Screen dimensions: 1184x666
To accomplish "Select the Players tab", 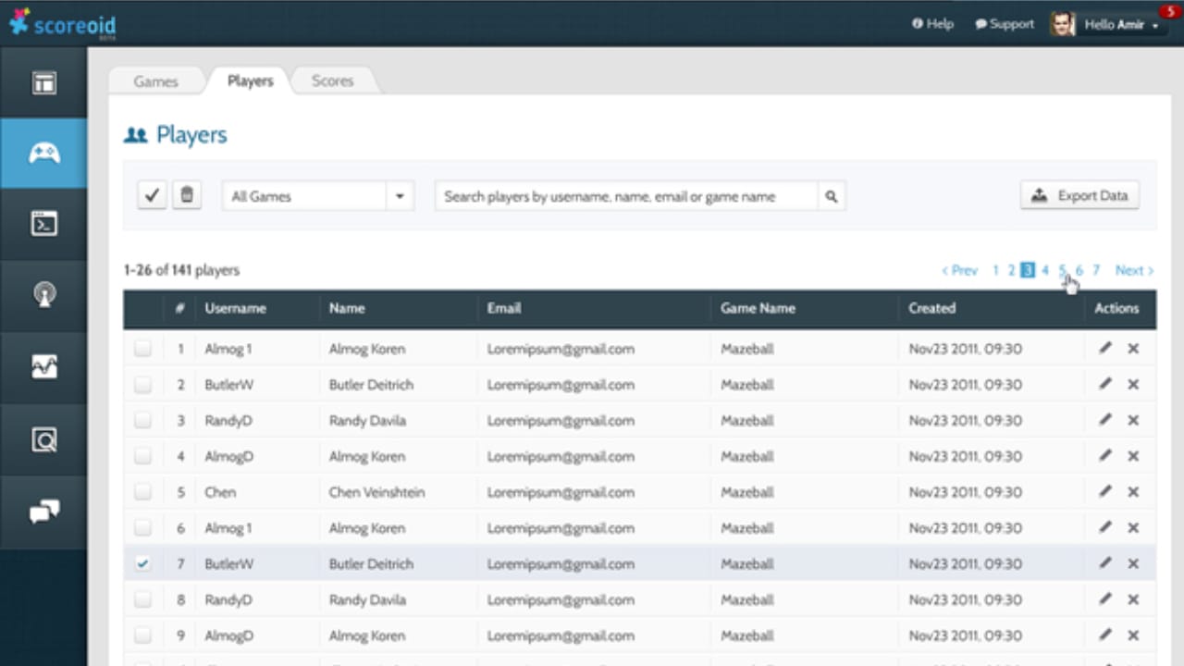I will pos(251,80).
